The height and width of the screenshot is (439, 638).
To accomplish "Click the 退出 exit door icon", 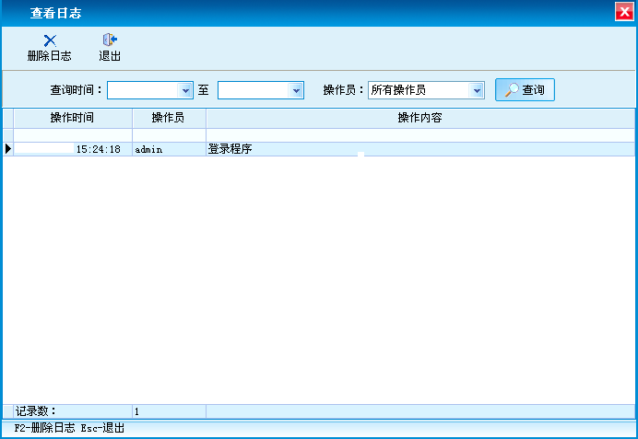I will [110, 40].
